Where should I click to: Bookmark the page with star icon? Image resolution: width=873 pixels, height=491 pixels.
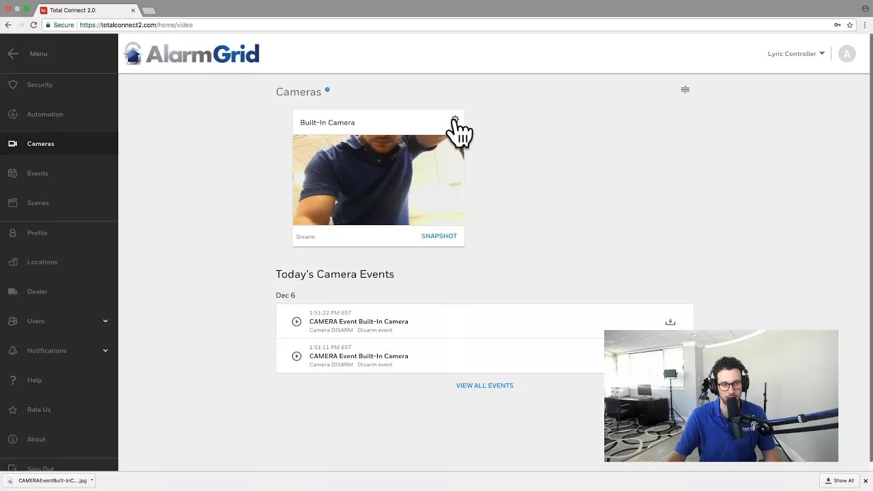[x=850, y=25]
